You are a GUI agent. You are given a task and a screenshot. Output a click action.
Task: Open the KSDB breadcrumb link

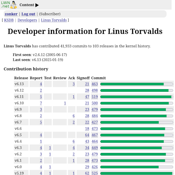click(x=9, y=20)
